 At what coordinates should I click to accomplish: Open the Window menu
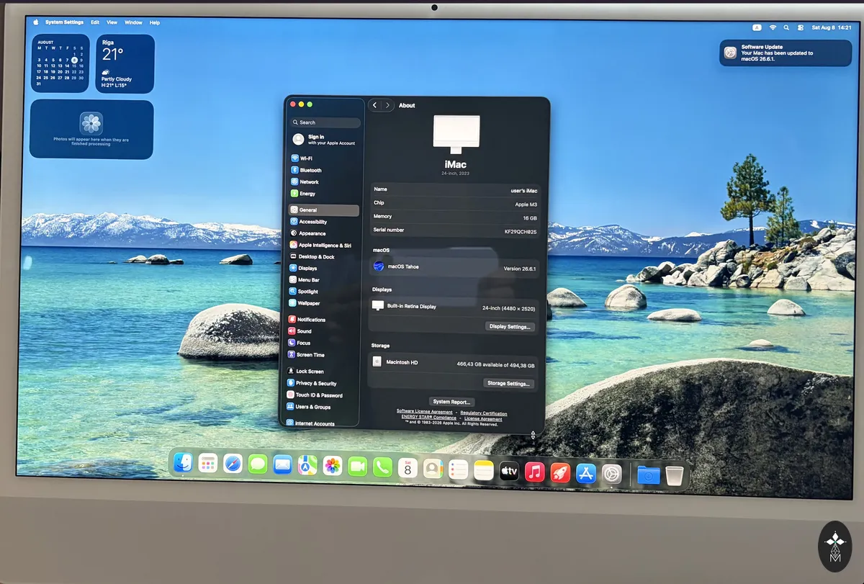click(x=133, y=22)
